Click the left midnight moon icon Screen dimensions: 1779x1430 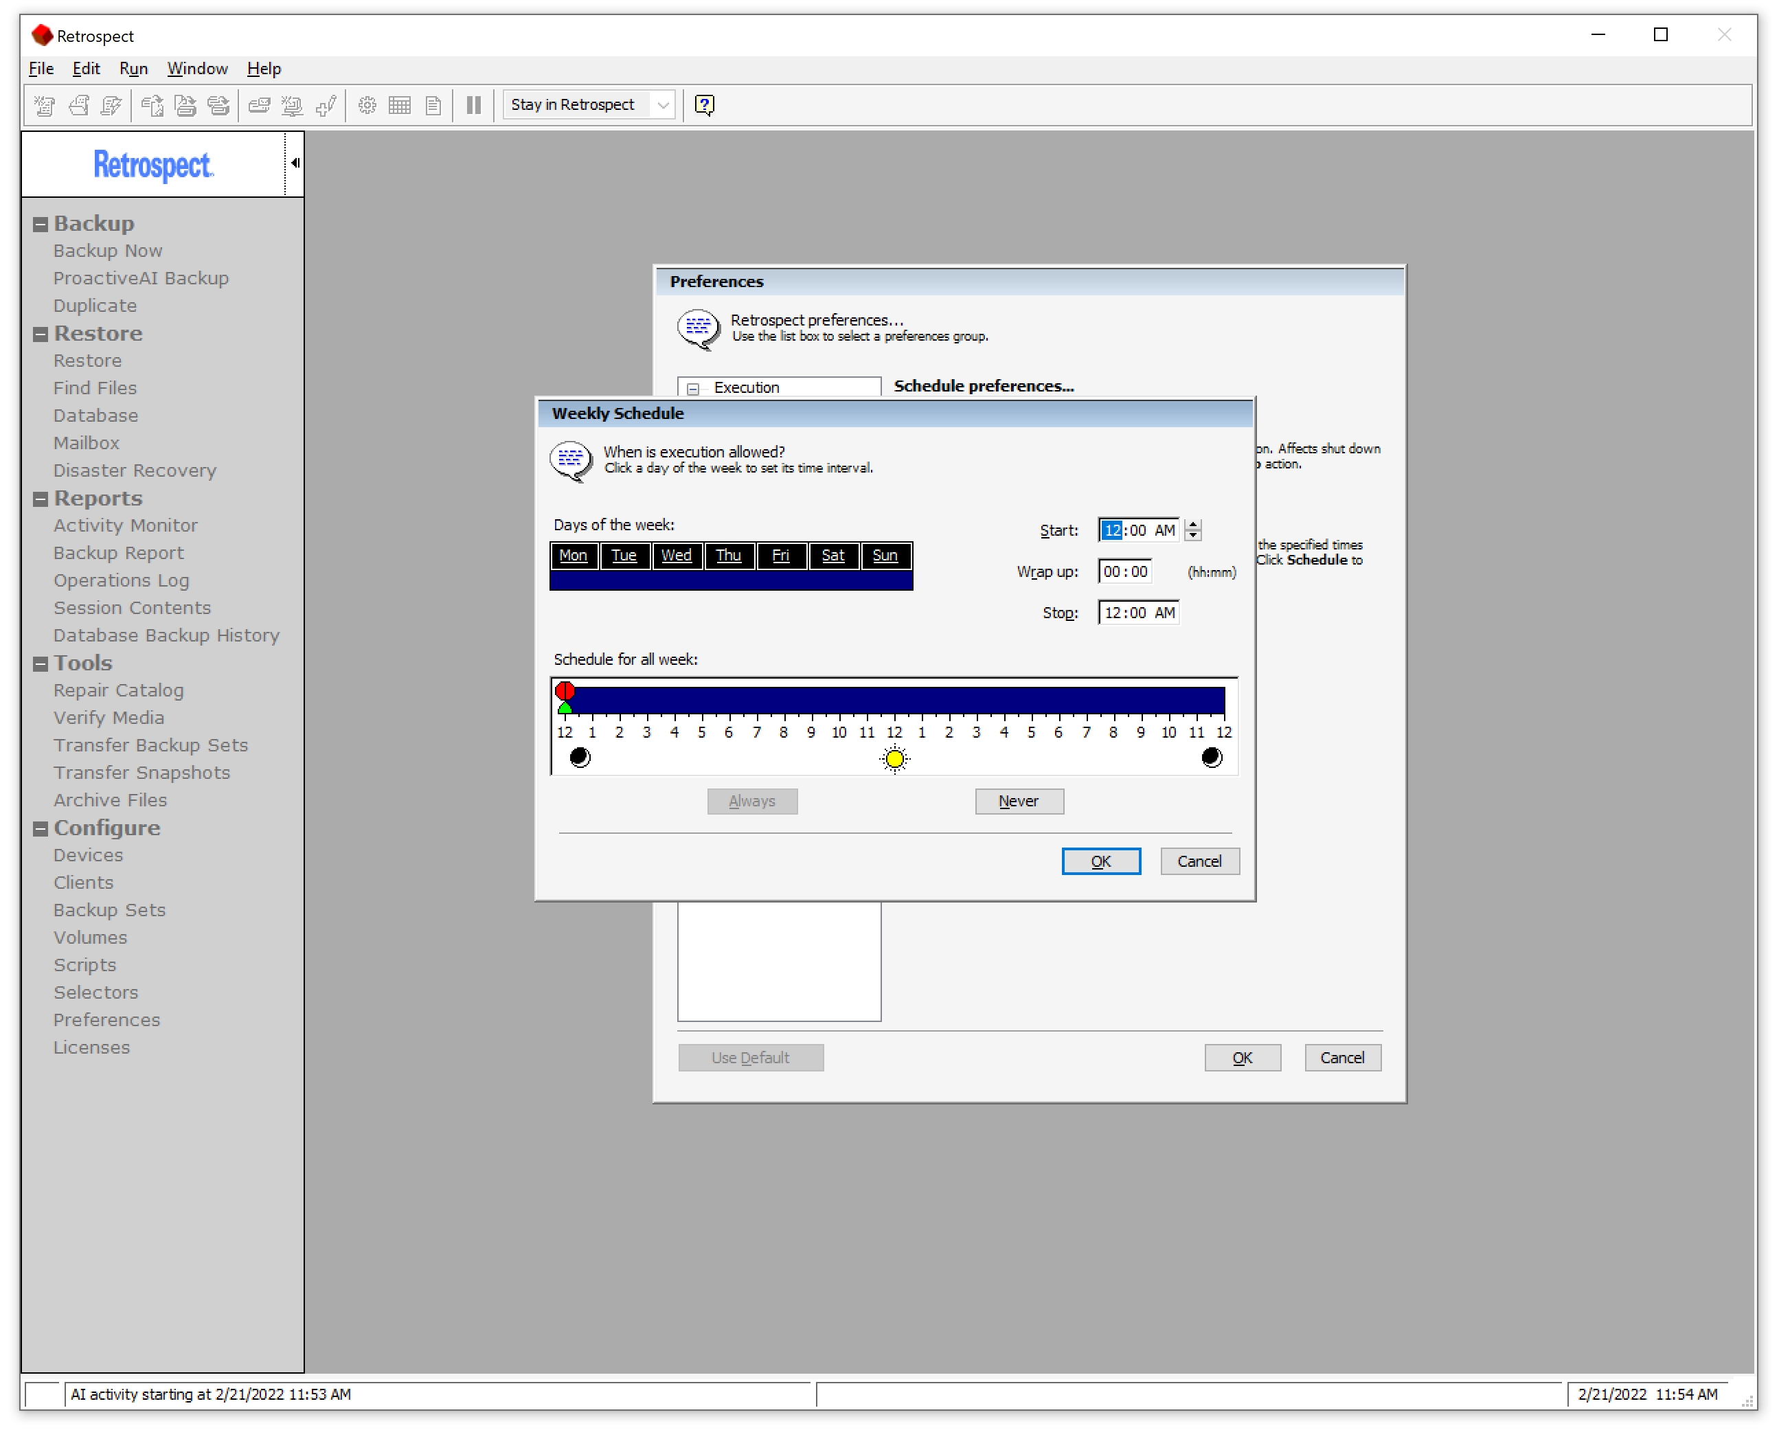[x=580, y=757]
